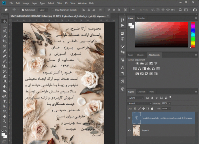Toggle lock all padlock icon
The image size is (199, 144).
coord(152,109)
